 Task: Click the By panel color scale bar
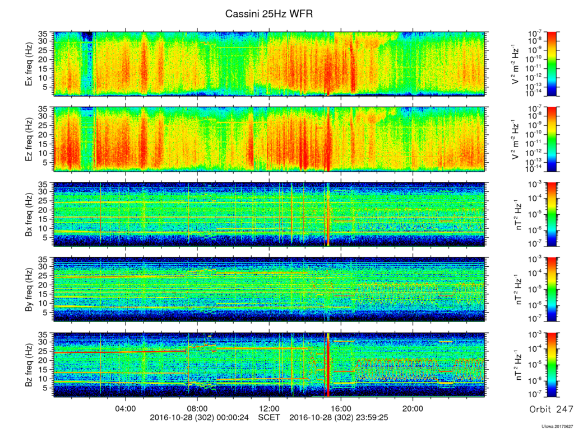tap(552, 289)
